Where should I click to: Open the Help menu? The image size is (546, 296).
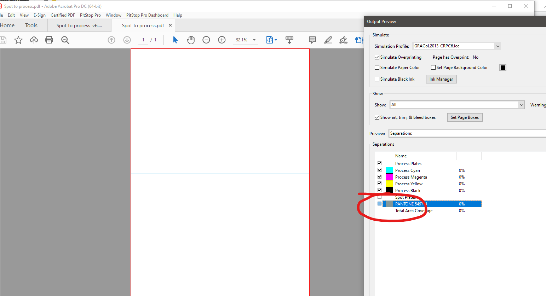point(178,15)
